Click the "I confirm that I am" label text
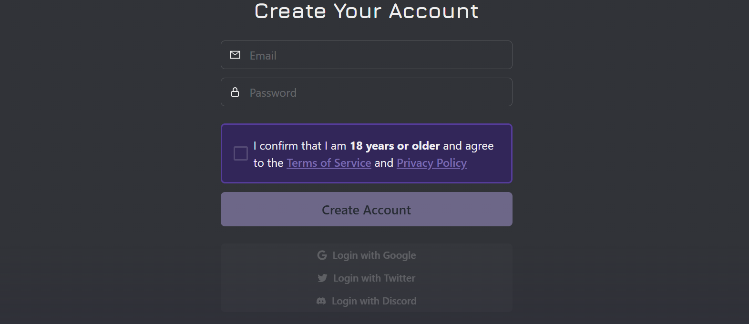Screen dimensions: 749x324 (x=300, y=146)
